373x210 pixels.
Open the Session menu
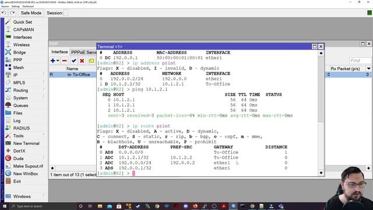pyautogui.click(x=5, y=6)
